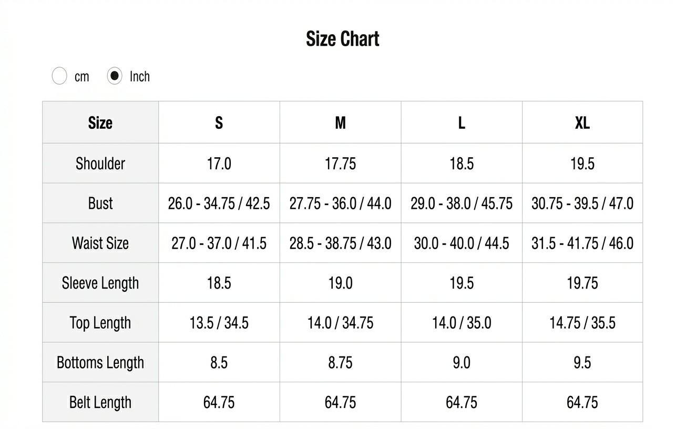Viewport: 686px width, 429px height.
Task: Click the cm unit label
Action: 81,77
